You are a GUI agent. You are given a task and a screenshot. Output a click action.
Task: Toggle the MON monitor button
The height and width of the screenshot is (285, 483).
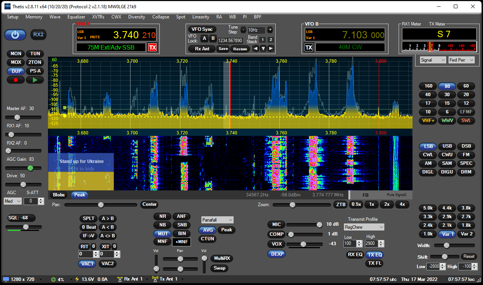pyautogui.click(x=16, y=54)
